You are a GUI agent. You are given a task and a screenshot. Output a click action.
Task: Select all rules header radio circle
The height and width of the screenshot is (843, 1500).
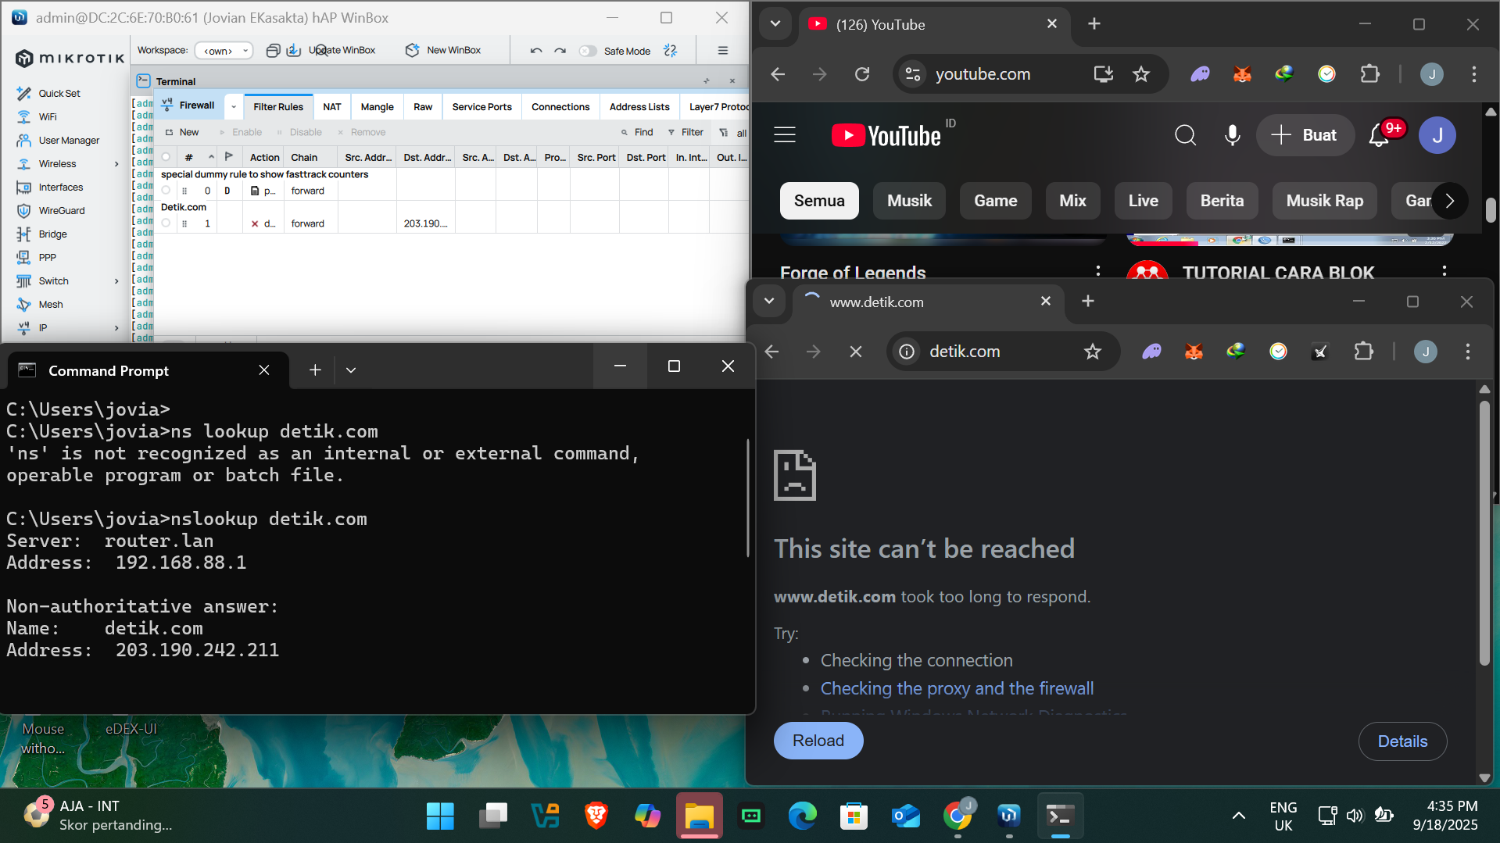[166, 157]
